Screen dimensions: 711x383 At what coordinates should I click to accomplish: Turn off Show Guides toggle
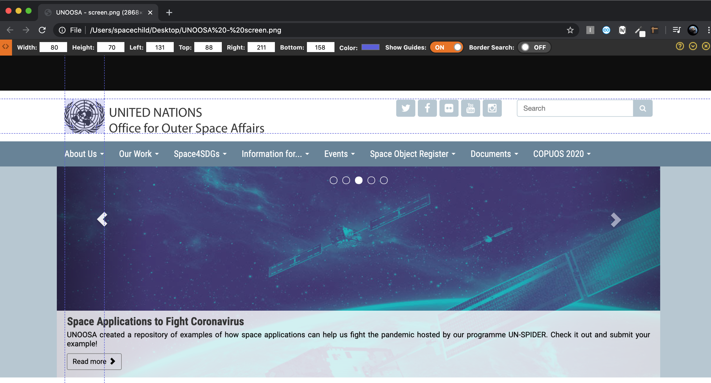click(446, 48)
